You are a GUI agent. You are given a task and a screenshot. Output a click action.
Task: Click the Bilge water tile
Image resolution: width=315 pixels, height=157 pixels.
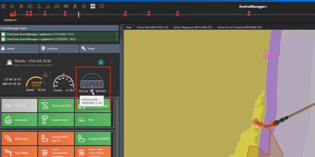(x=19, y=139)
